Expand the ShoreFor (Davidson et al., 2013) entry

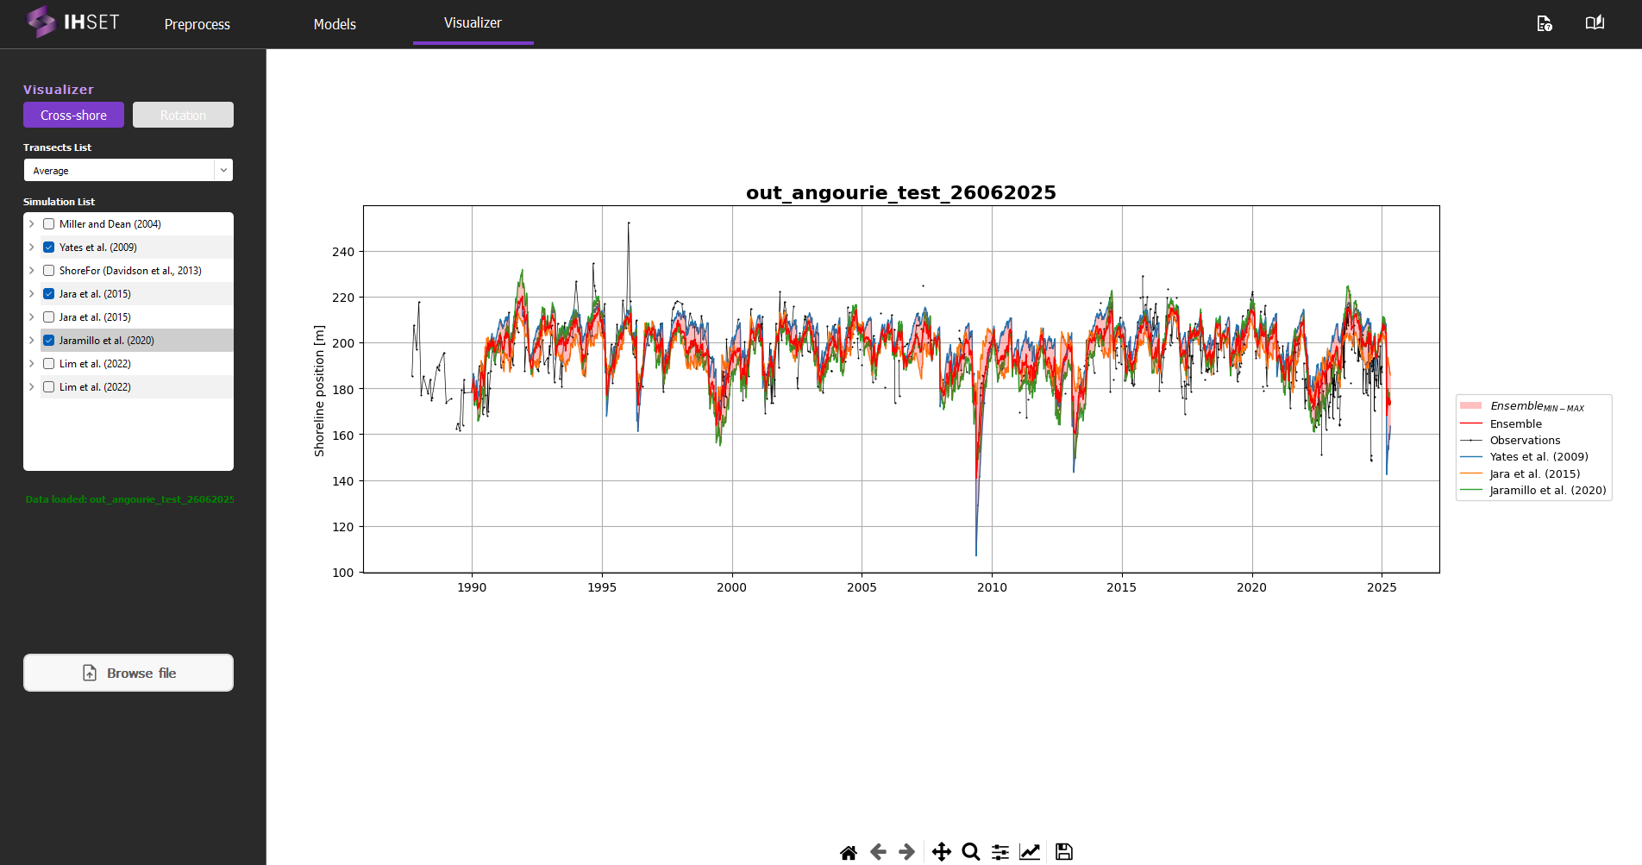click(x=30, y=270)
